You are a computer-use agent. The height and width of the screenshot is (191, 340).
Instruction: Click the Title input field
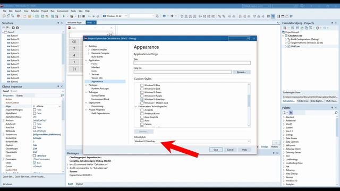click(x=192, y=63)
